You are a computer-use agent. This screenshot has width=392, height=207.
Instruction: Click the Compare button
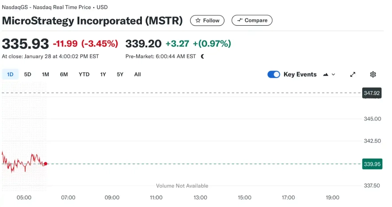point(252,20)
